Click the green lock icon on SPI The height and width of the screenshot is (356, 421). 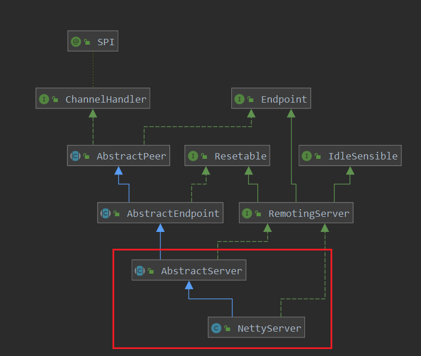point(87,42)
